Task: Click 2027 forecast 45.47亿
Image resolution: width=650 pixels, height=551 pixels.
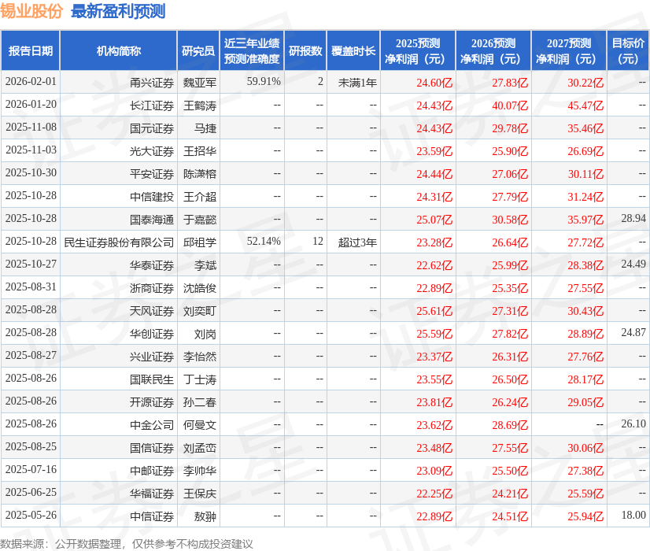Action: click(x=585, y=105)
